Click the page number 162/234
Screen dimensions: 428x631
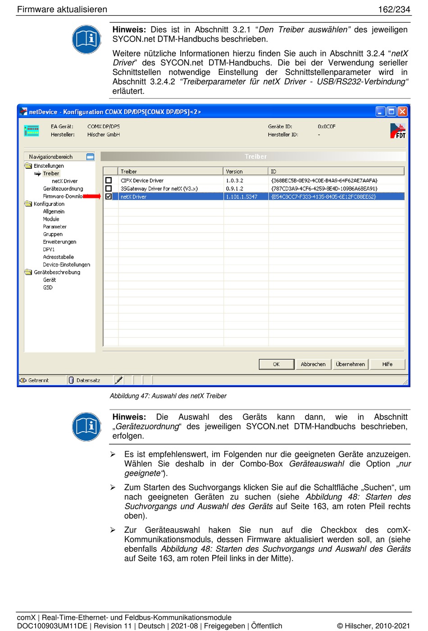[394, 9]
